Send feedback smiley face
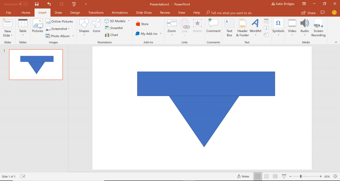Screen dimensions: 340x181 334,13
